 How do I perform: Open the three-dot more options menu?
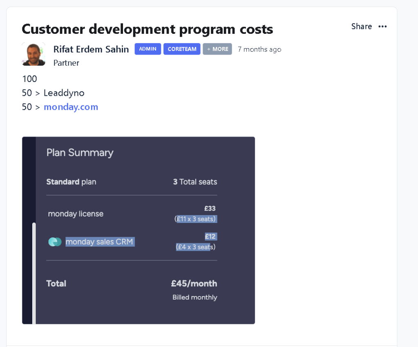[382, 27]
